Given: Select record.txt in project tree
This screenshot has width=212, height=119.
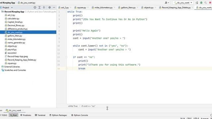Looking at the screenshot, I should [12, 53].
